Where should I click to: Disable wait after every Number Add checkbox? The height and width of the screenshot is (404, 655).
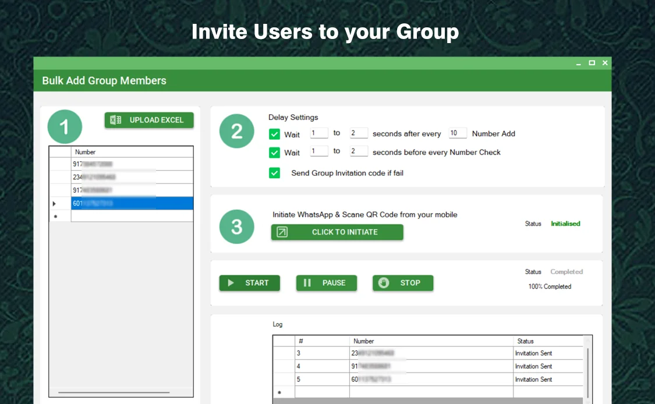click(274, 133)
